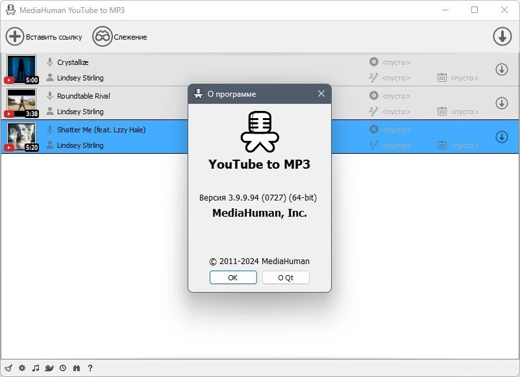The image size is (520, 377).
Task: Download the Roundtable Rival track
Action: point(502,103)
